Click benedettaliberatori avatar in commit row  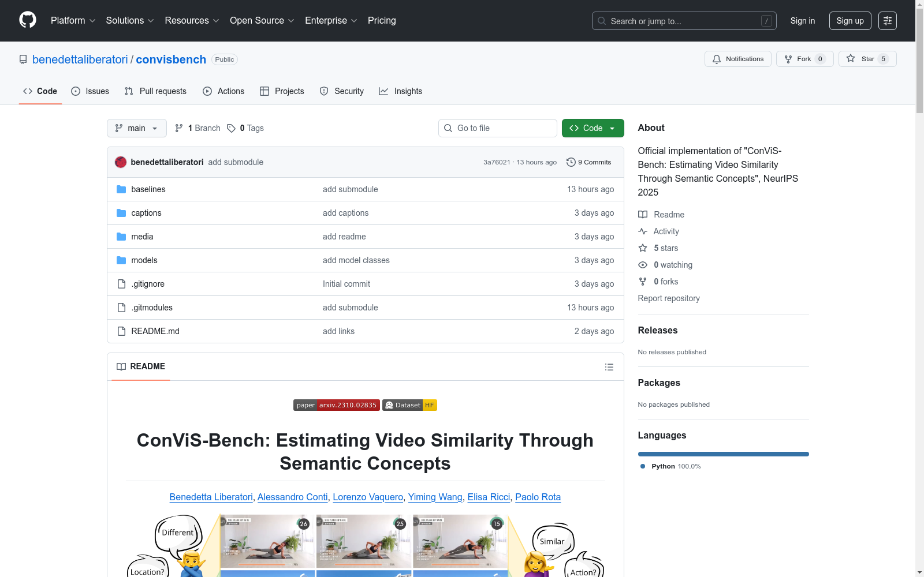[x=121, y=162]
